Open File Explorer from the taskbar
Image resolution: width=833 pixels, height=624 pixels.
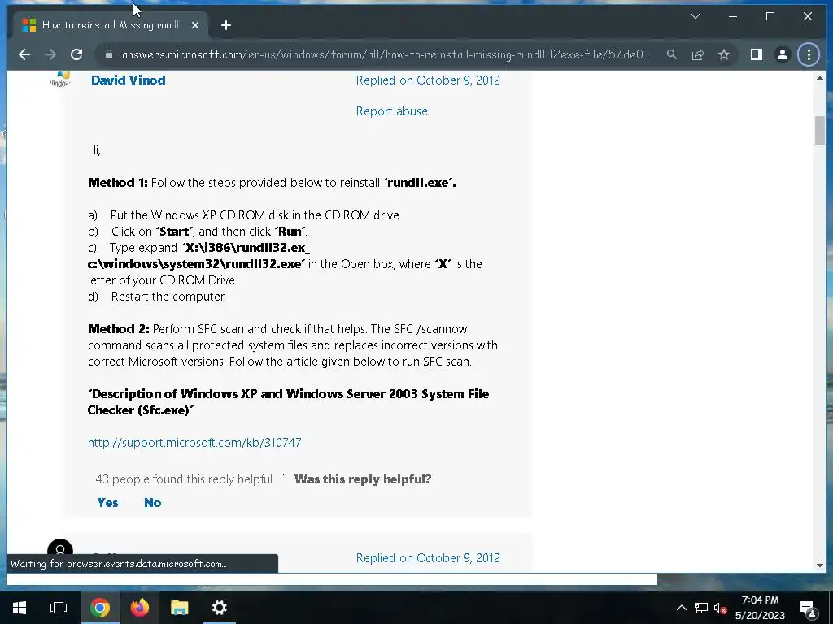coord(180,608)
